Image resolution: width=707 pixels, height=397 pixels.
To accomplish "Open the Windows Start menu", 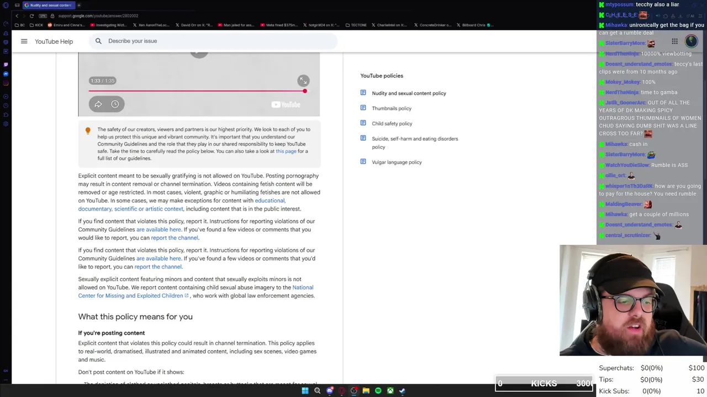I will coord(305,391).
